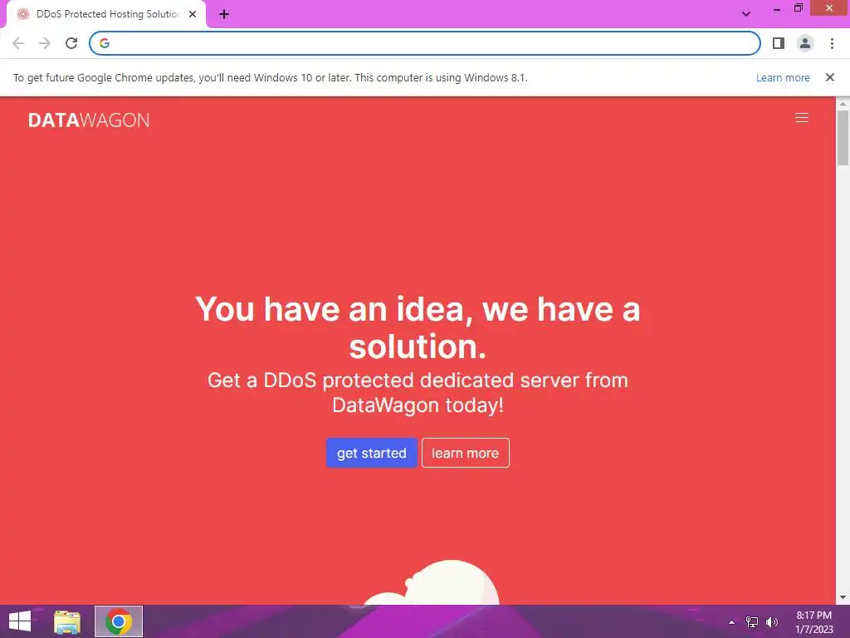Click the blue get started button
Screen dimensions: 850x638
click(x=371, y=453)
